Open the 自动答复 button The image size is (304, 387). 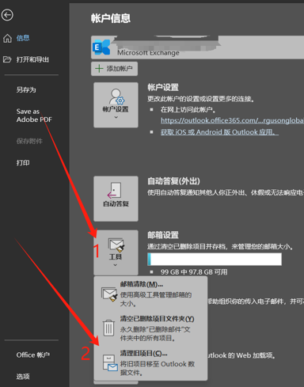click(x=116, y=199)
